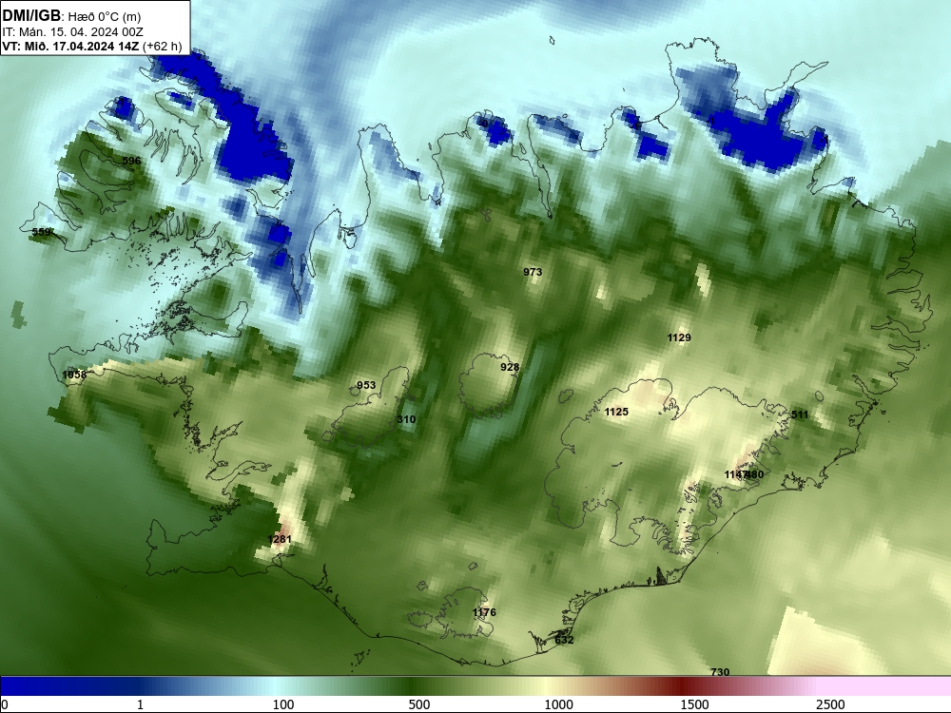This screenshot has height=713, width=951.
Task: Click the 632 value near the coast
Action: (x=564, y=640)
